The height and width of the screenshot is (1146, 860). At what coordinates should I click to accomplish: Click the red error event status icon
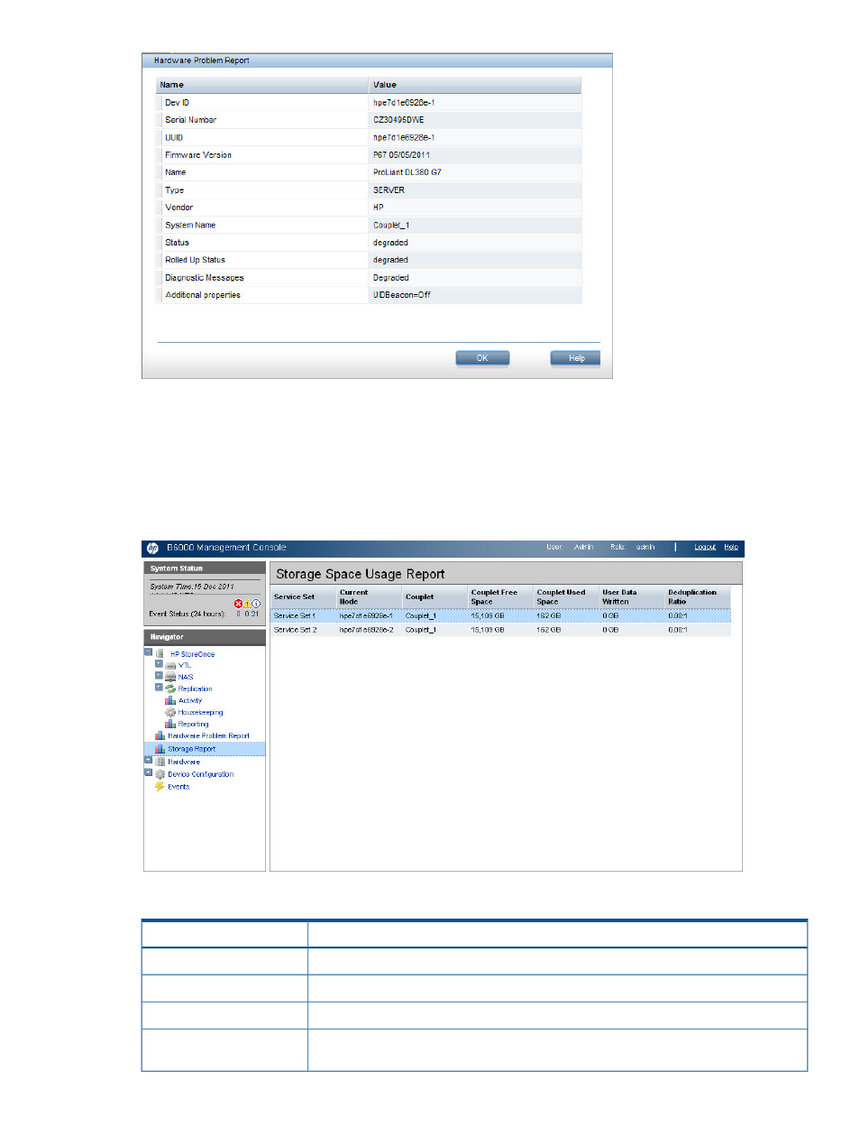pos(239,604)
